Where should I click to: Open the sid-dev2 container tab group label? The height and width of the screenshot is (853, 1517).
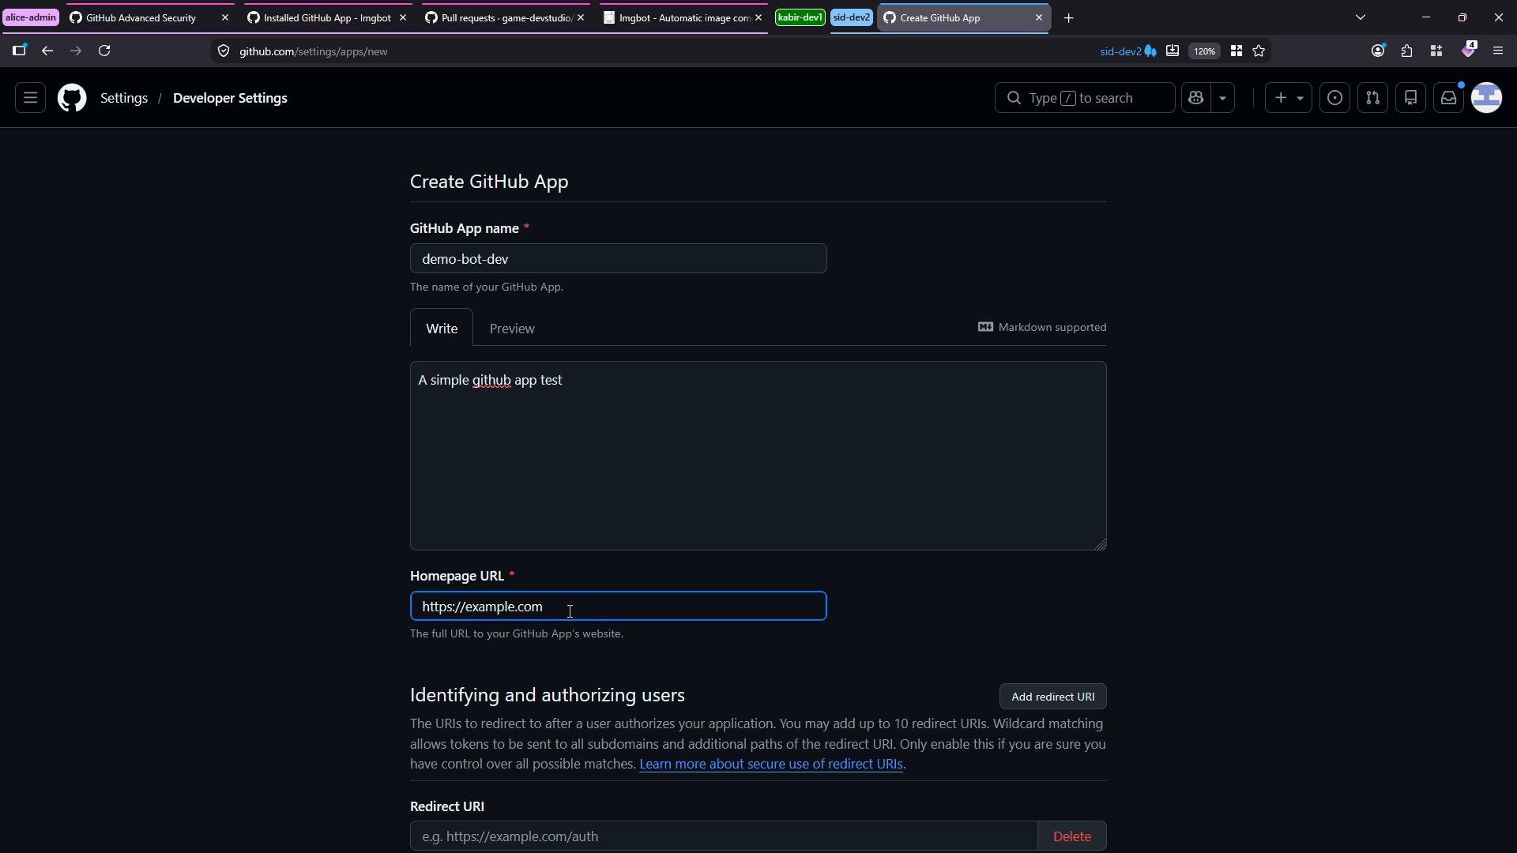coord(852,17)
